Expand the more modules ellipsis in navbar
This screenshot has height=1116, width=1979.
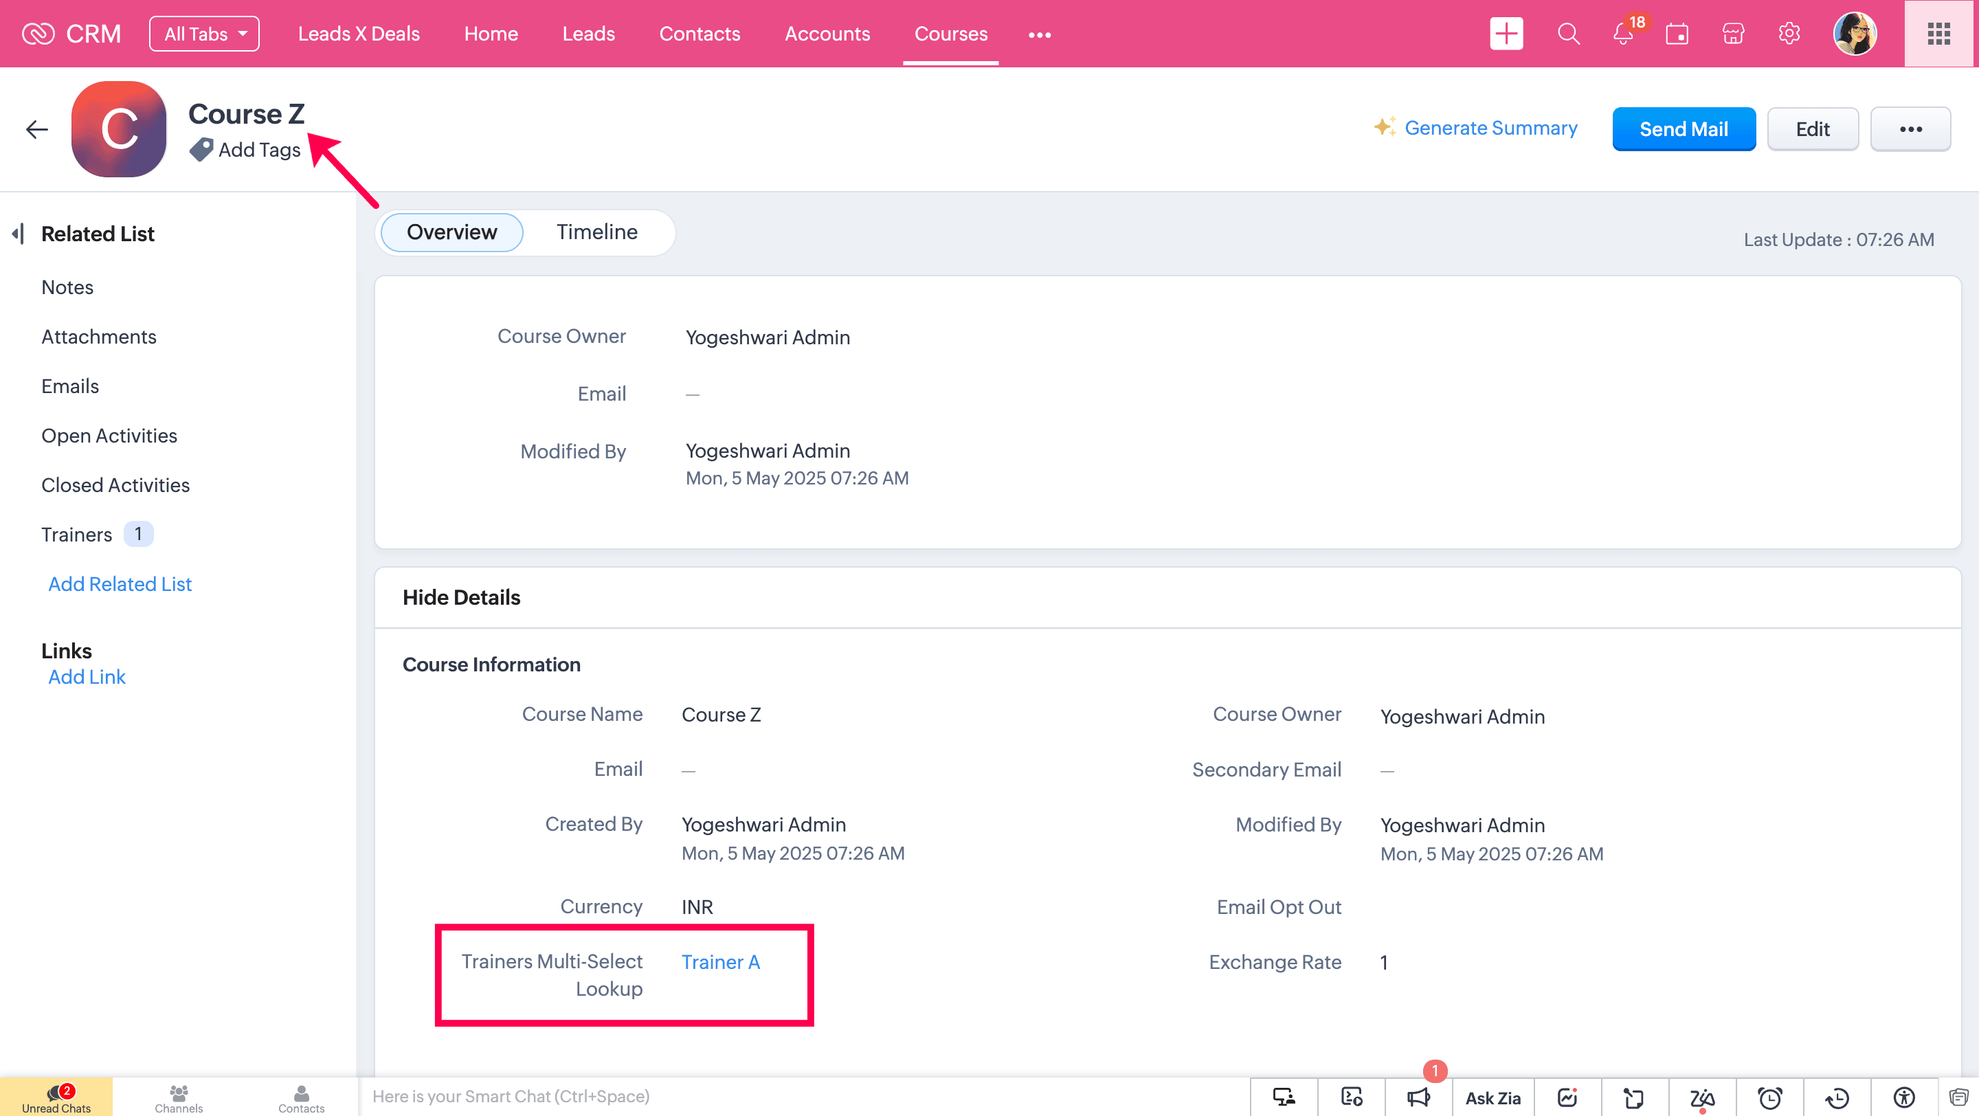pyautogui.click(x=1039, y=34)
